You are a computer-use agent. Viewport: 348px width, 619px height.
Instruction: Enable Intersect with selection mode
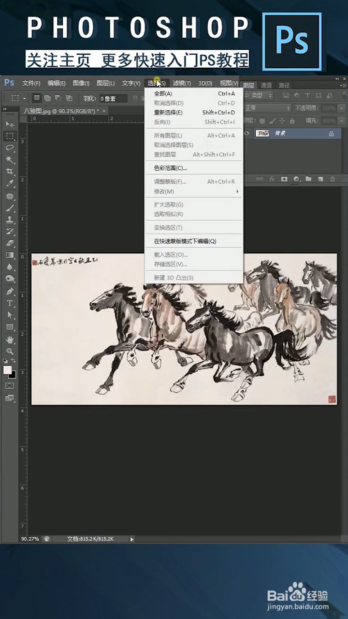click(x=69, y=98)
